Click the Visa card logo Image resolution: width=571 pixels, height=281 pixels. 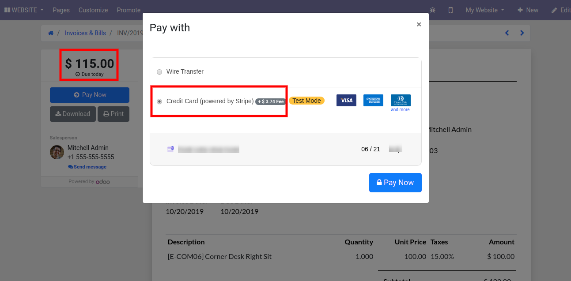(346, 101)
